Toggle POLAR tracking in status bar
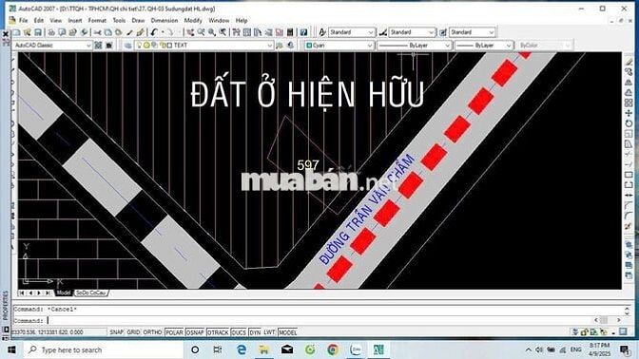The height and width of the screenshot is (359, 639). 174,332
